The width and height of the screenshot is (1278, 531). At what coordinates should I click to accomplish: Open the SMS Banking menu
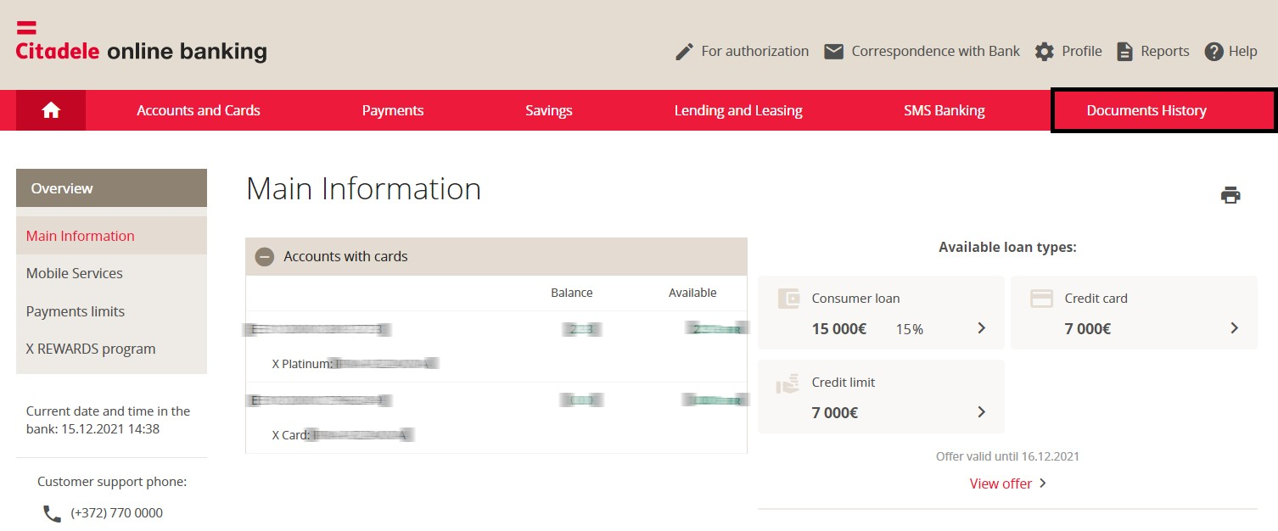[x=944, y=110]
